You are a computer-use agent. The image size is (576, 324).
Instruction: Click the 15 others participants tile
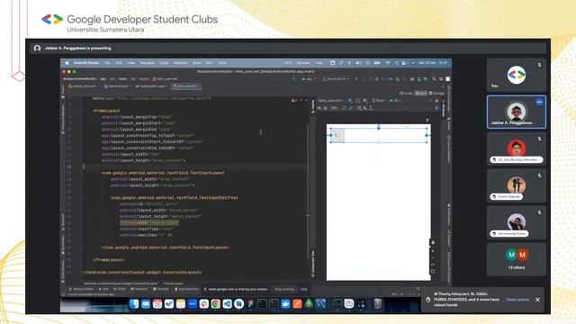point(516,259)
